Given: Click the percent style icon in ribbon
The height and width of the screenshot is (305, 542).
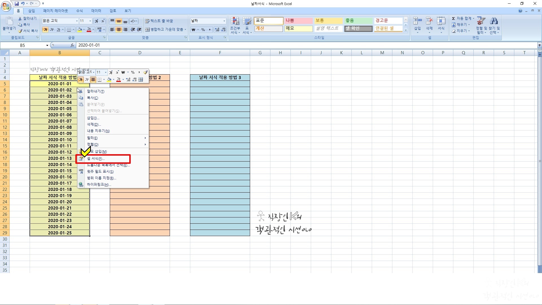Looking at the screenshot, I should [x=203, y=30].
